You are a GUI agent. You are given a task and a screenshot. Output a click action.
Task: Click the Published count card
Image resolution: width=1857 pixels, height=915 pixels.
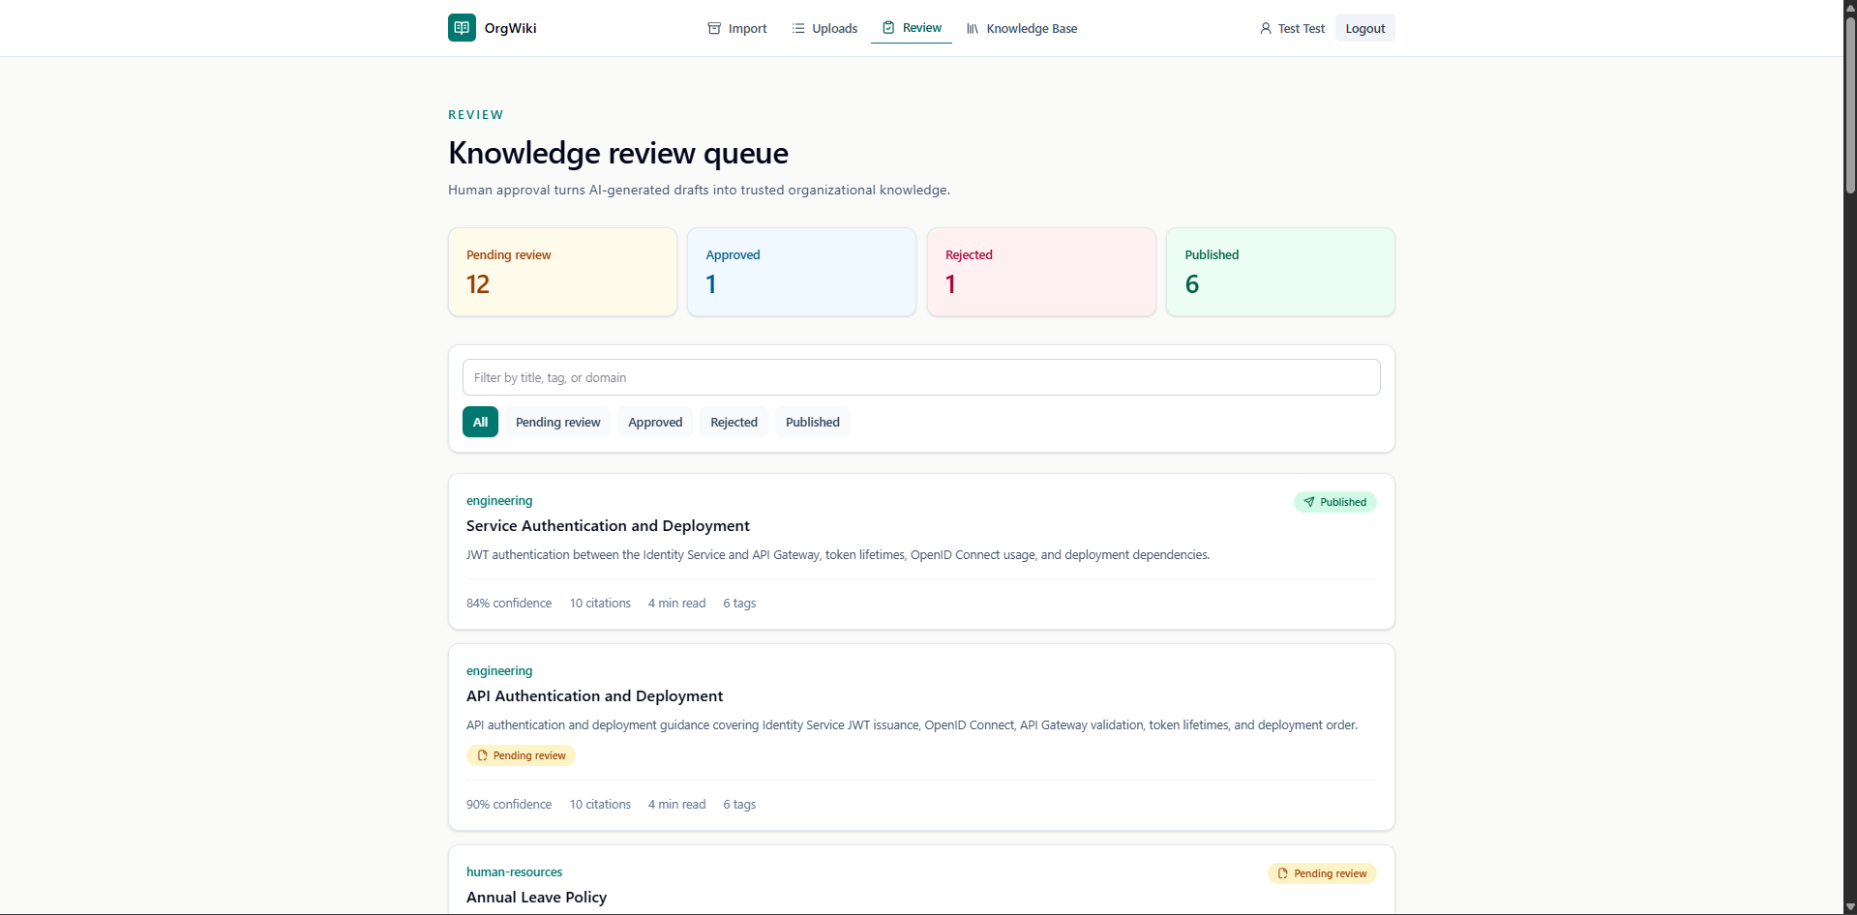click(x=1280, y=272)
